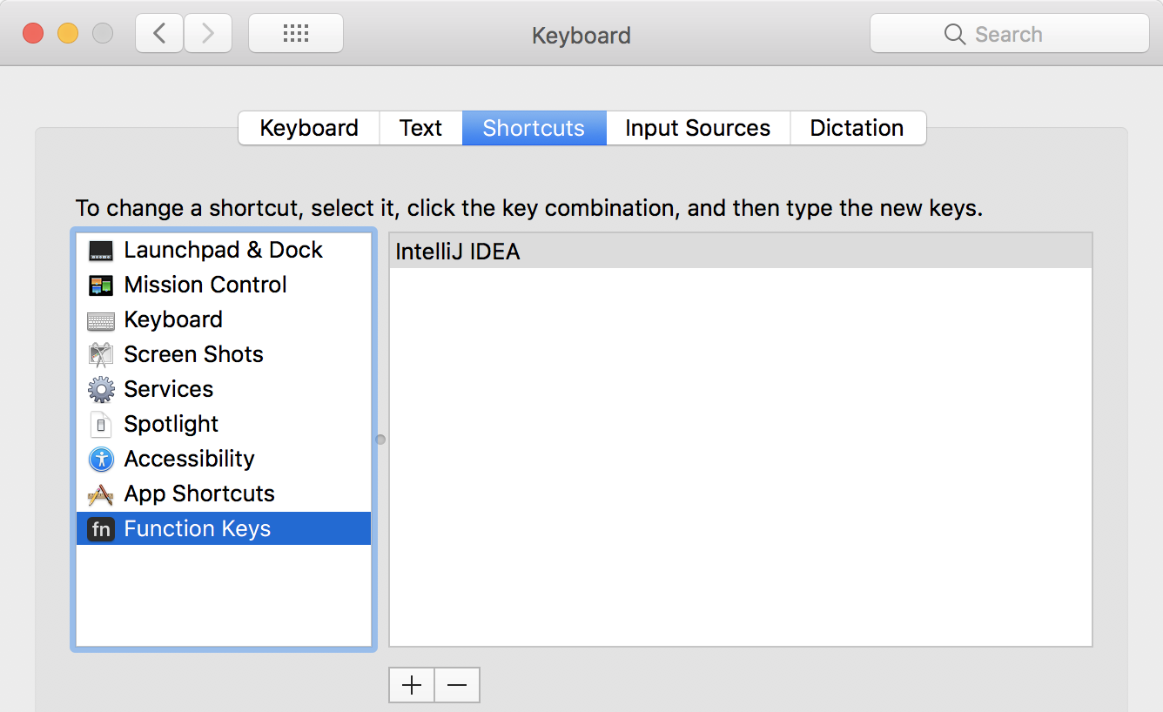This screenshot has height=712, width=1163.
Task: Open the Dictation tab
Action: click(857, 128)
